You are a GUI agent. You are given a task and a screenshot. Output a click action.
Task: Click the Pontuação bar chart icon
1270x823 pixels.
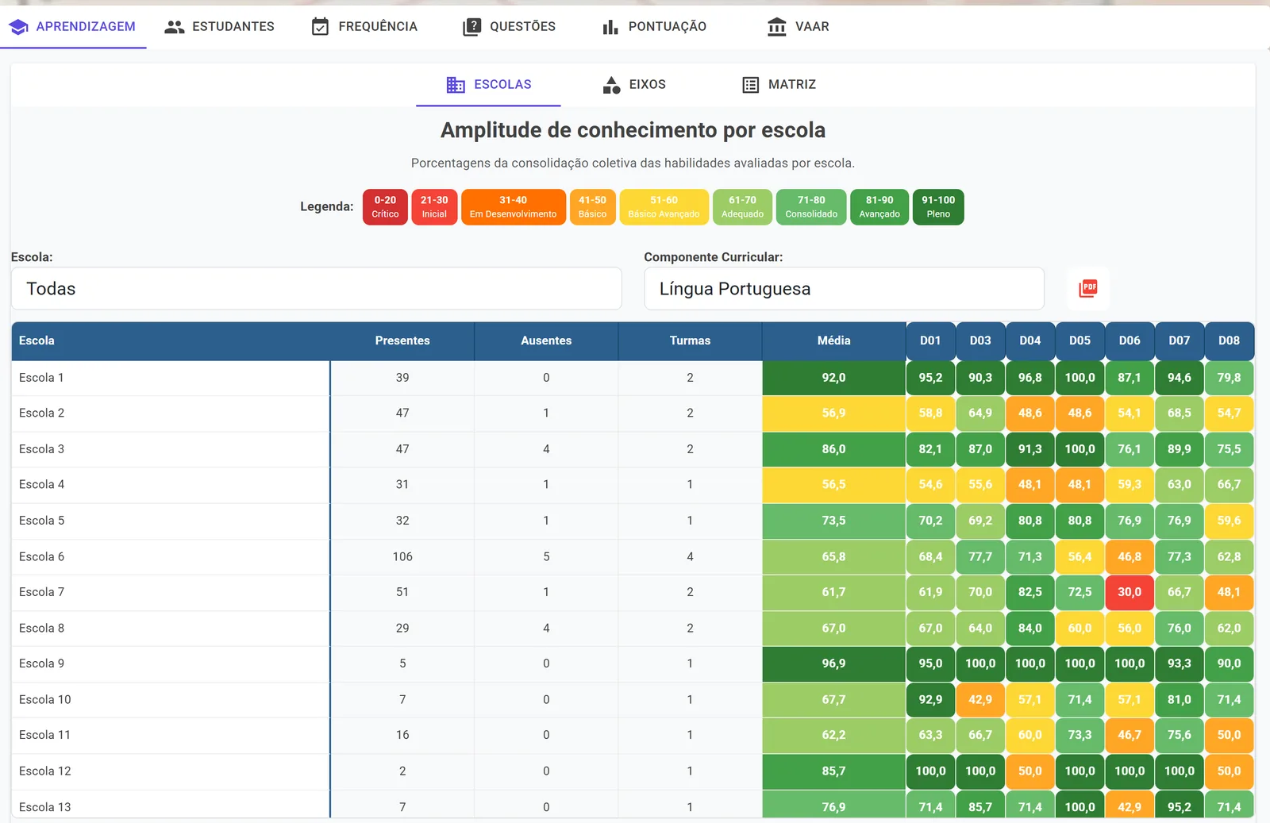[x=610, y=27]
